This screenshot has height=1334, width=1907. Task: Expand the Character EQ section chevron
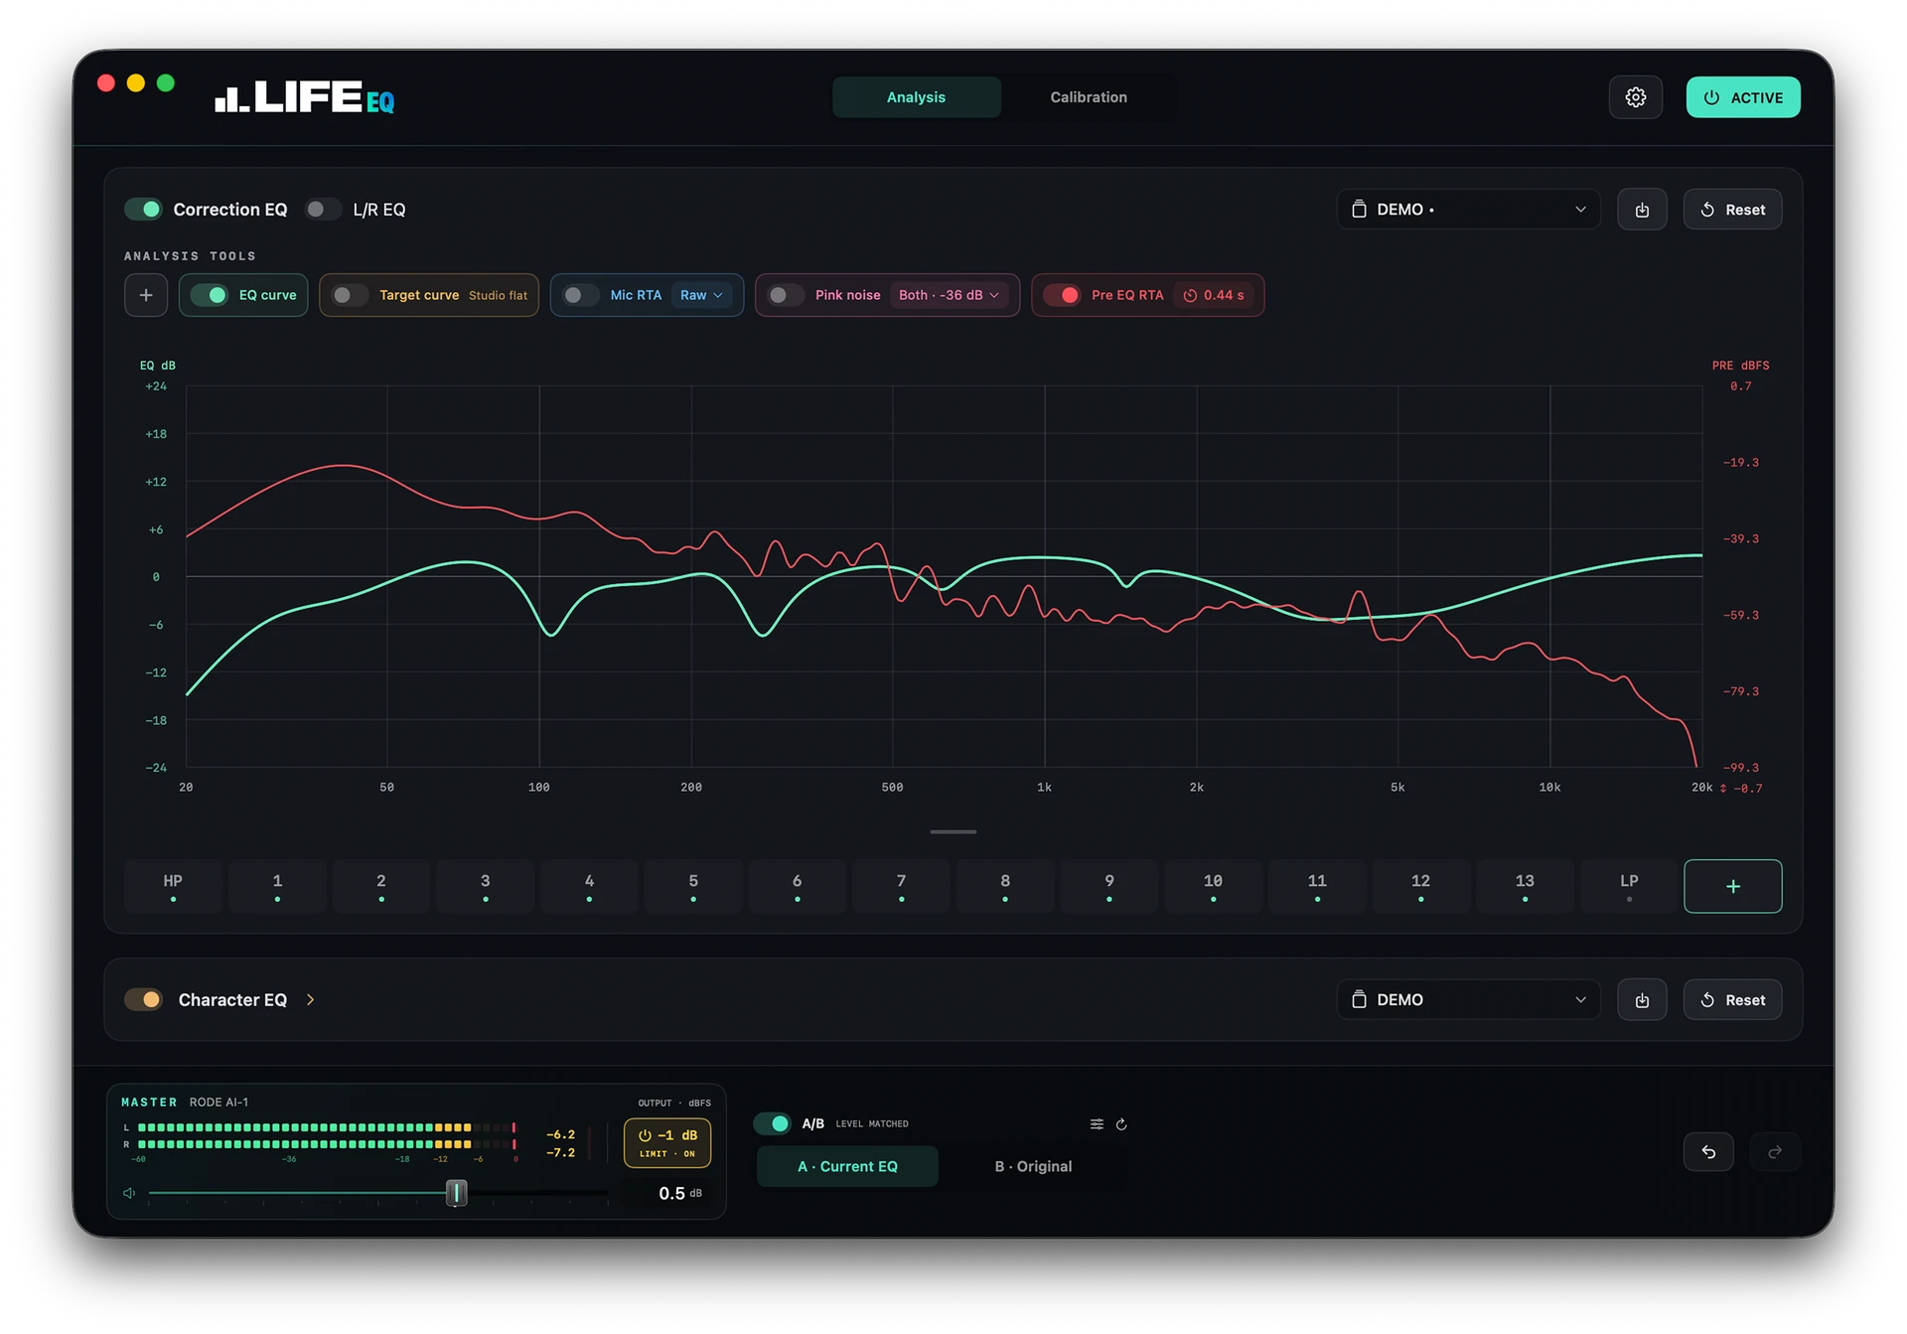click(311, 999)
